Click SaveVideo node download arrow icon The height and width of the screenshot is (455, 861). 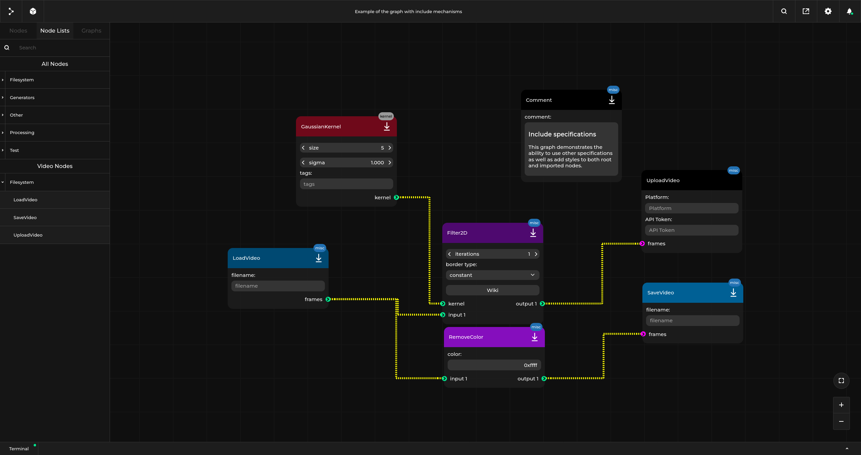pyautogui.click(x=734, y=293)
